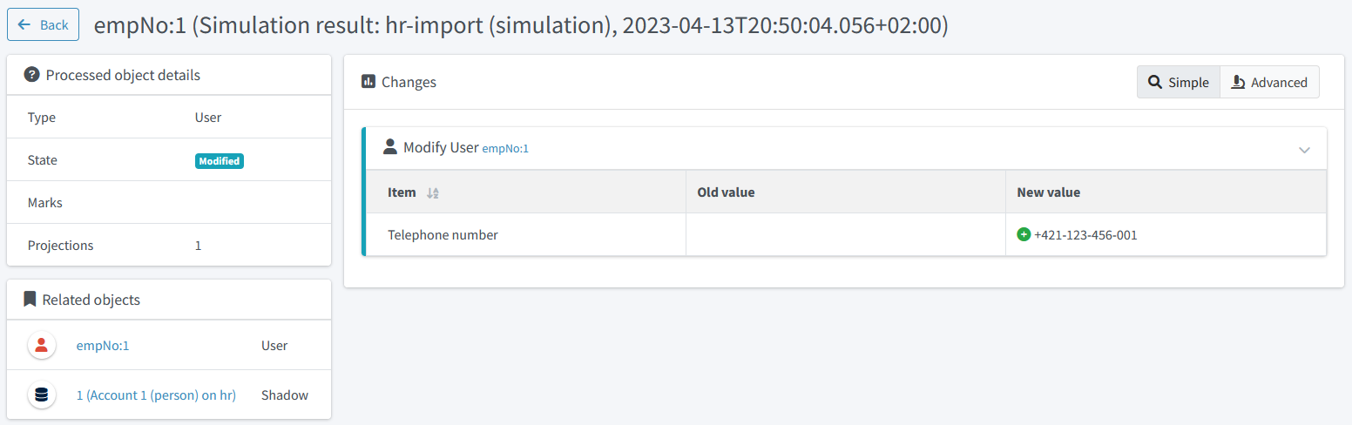This screenshot has height=425, width=1352.
Task: Open the empNo:1 link in Modify User header
Action: click(x=505, y=149)
